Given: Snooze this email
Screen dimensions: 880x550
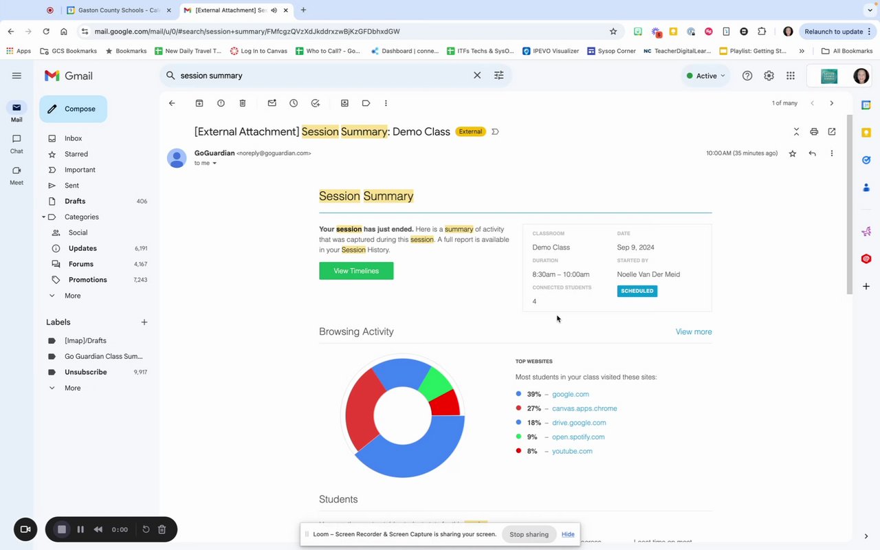Looking at the screenshot, I should [x=294, y=103].
